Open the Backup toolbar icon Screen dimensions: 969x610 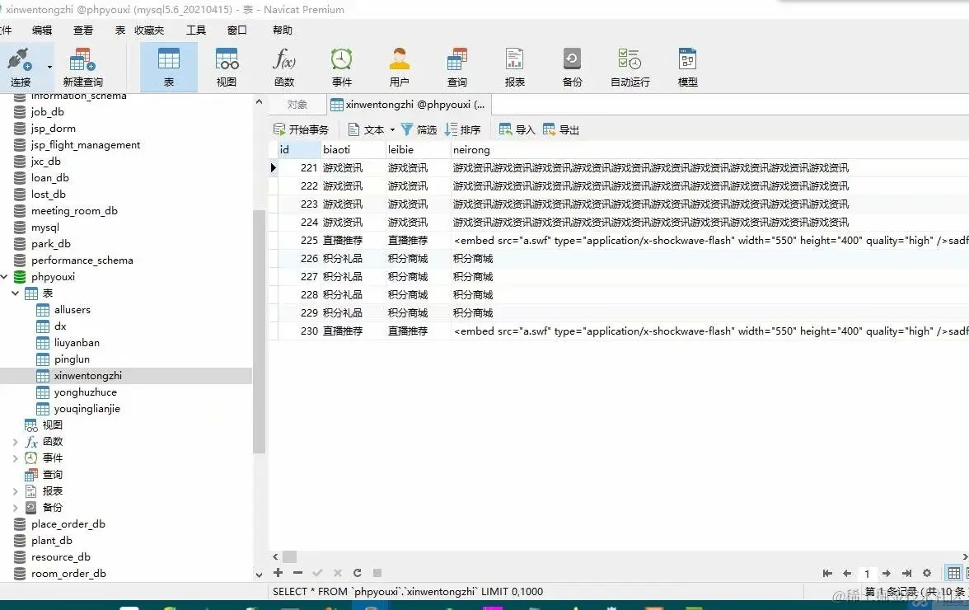[x=572, y=67]
